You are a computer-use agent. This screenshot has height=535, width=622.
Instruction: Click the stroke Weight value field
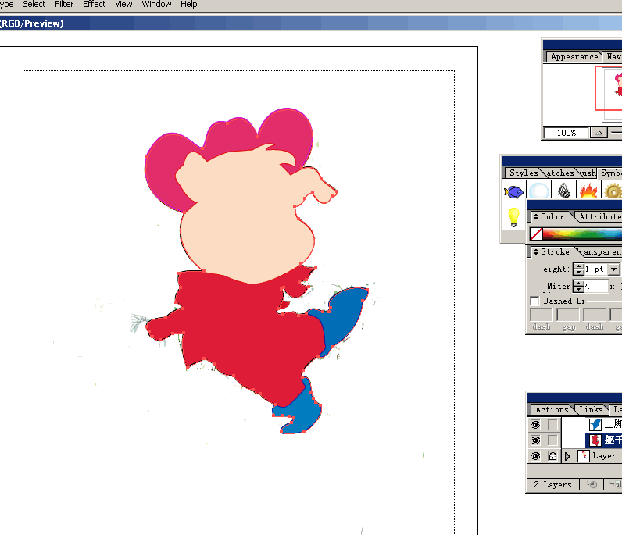coord(595,269)
